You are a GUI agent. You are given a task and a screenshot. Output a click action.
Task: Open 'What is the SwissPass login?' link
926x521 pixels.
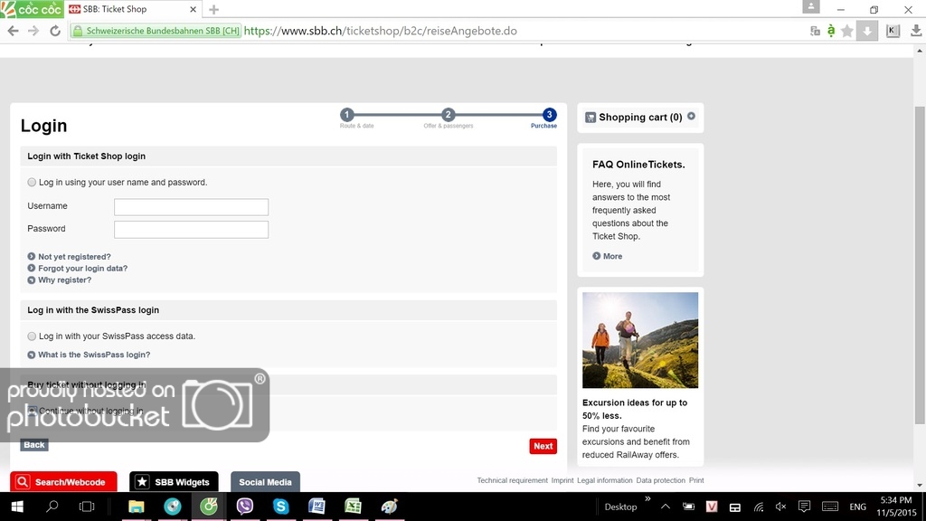[x=94, y=355]
